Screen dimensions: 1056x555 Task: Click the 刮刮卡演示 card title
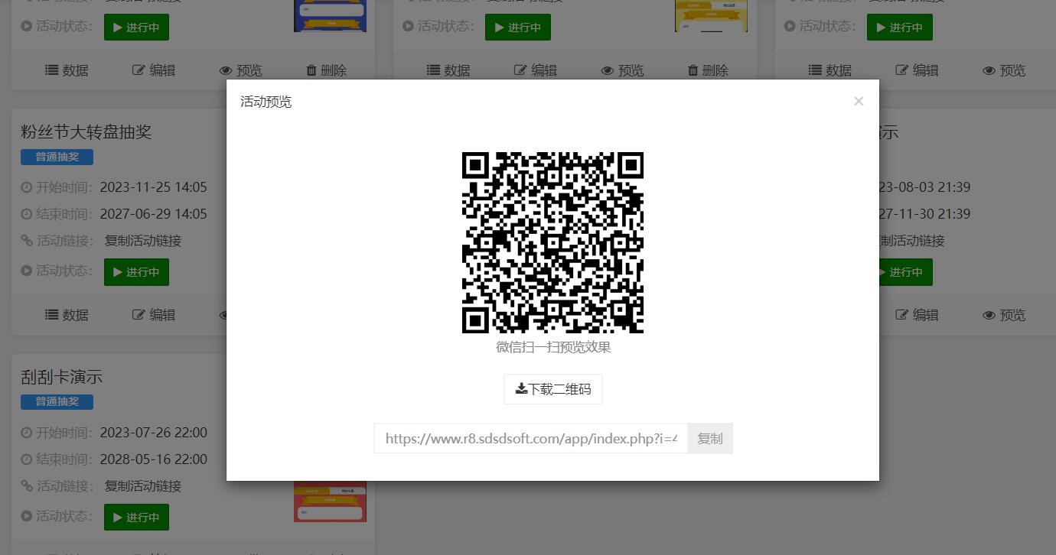point(62,378)
